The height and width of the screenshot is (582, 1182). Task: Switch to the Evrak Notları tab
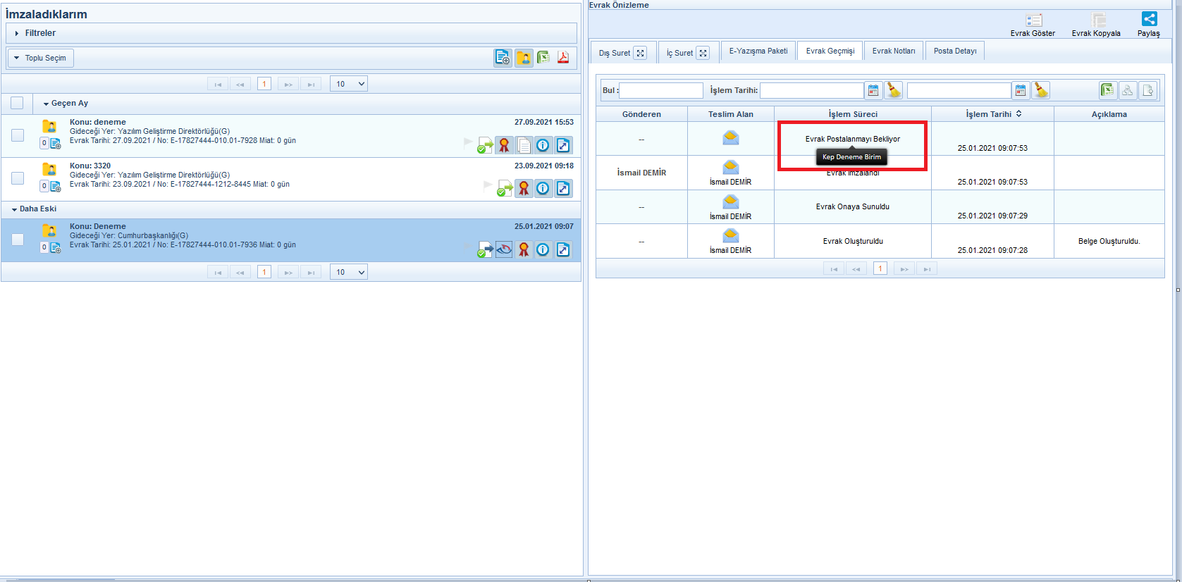893,51
